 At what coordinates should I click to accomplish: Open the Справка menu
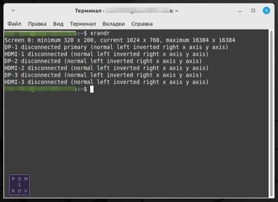[x=142, y=24]
